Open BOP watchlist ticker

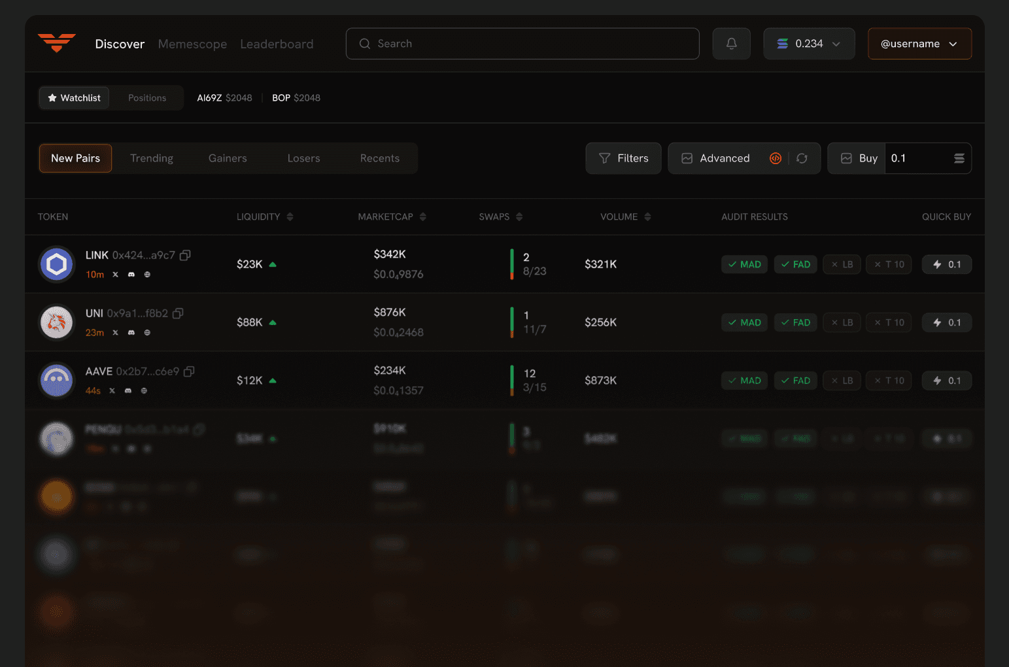[296, 98]
